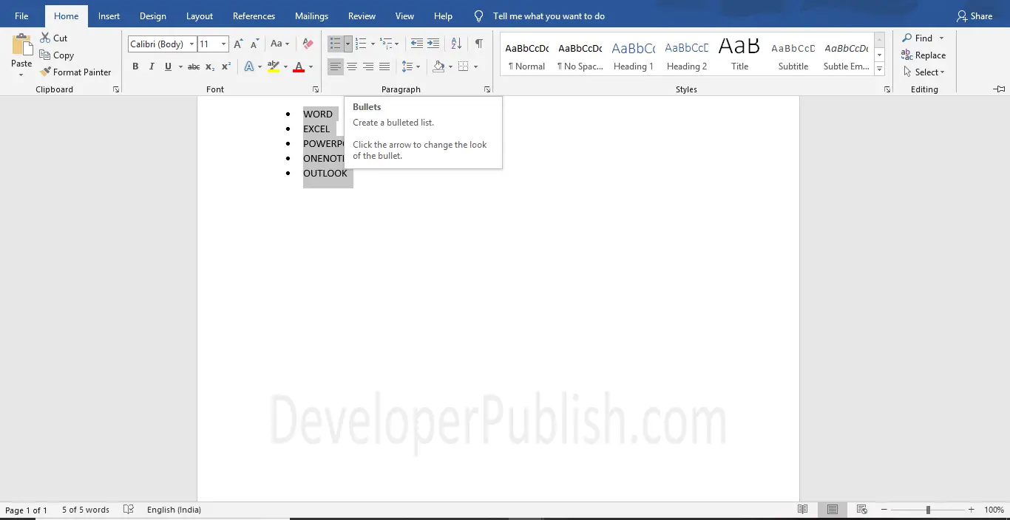Toggle Italic formatting
1010x520 pixels.
(x=152, y=66)
